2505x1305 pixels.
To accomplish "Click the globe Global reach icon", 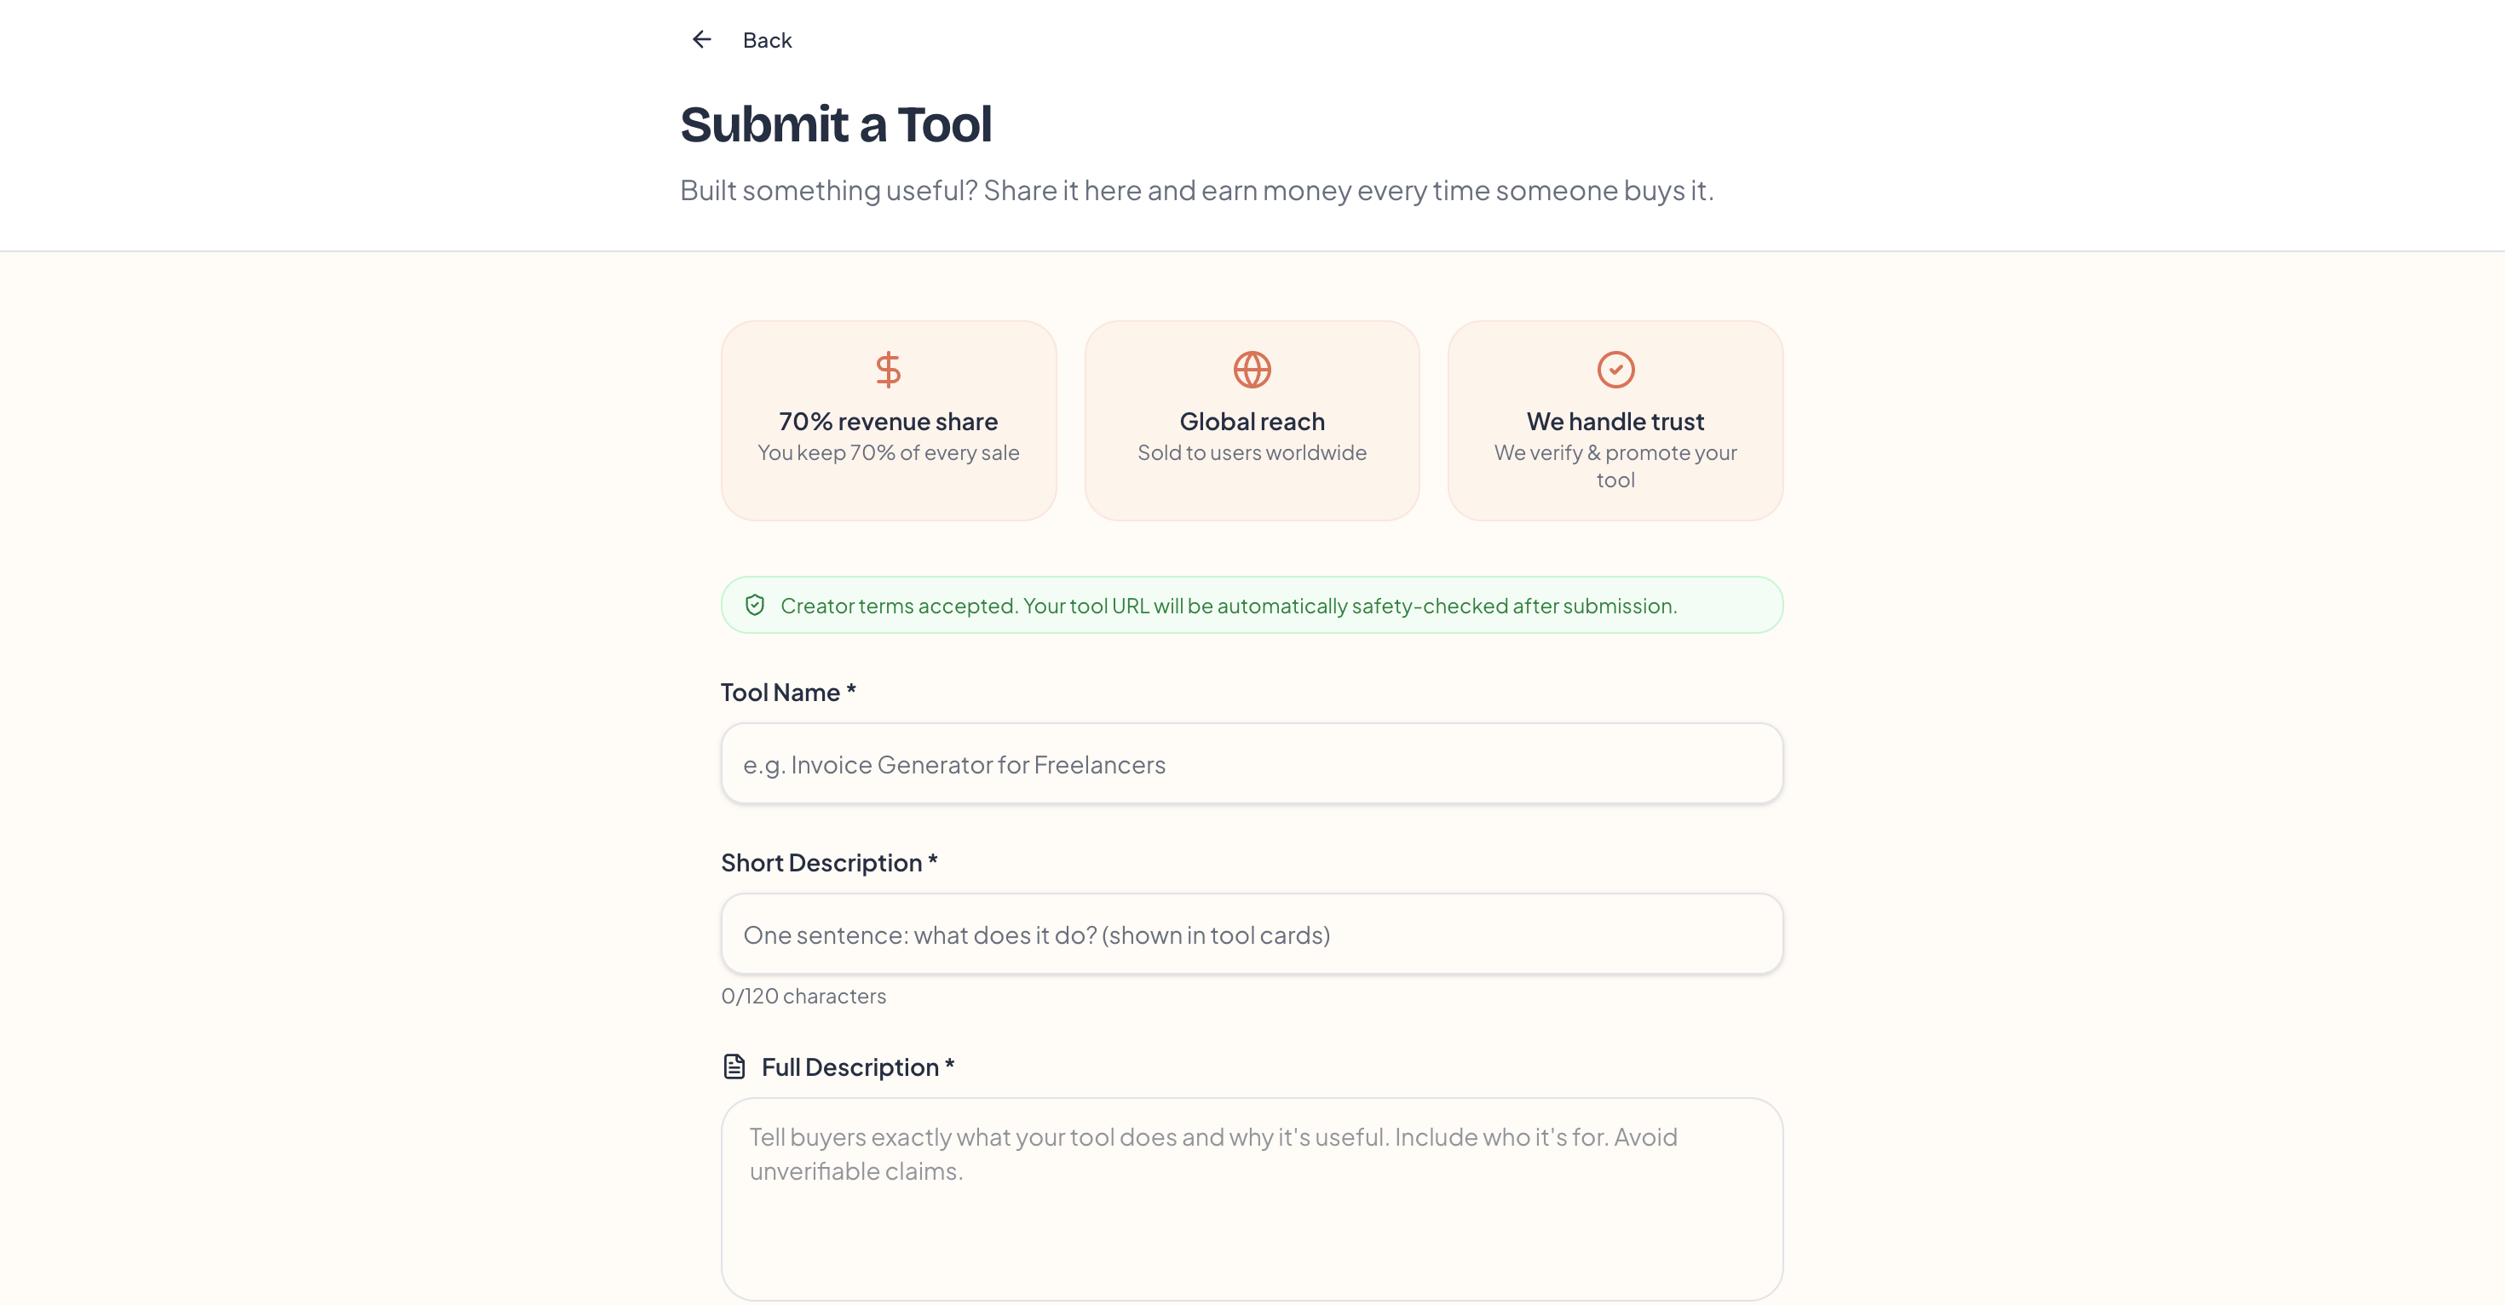I will (x=1252, y=370).
